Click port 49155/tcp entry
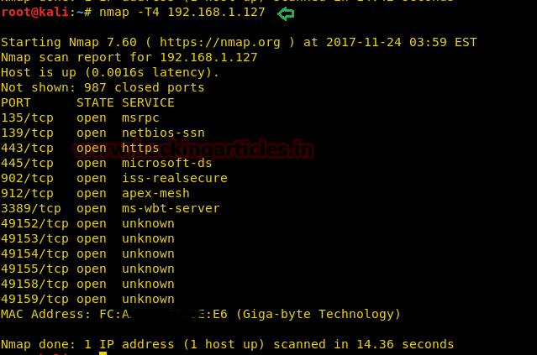 (x=87, y=269)
